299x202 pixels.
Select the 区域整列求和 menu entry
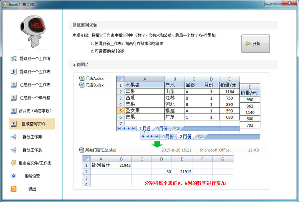(32, 124)
